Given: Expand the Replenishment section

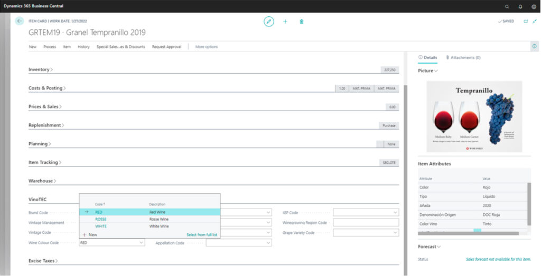Looking at the screenshot, I should pos(46,125).
